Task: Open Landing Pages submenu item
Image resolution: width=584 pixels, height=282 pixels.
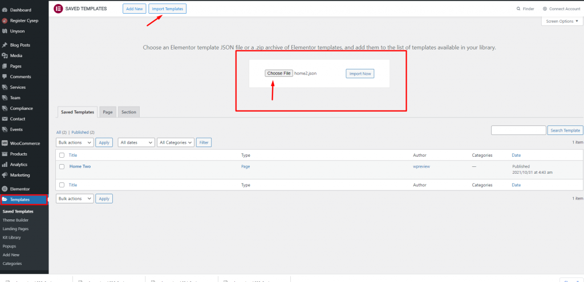Action: 15,229
